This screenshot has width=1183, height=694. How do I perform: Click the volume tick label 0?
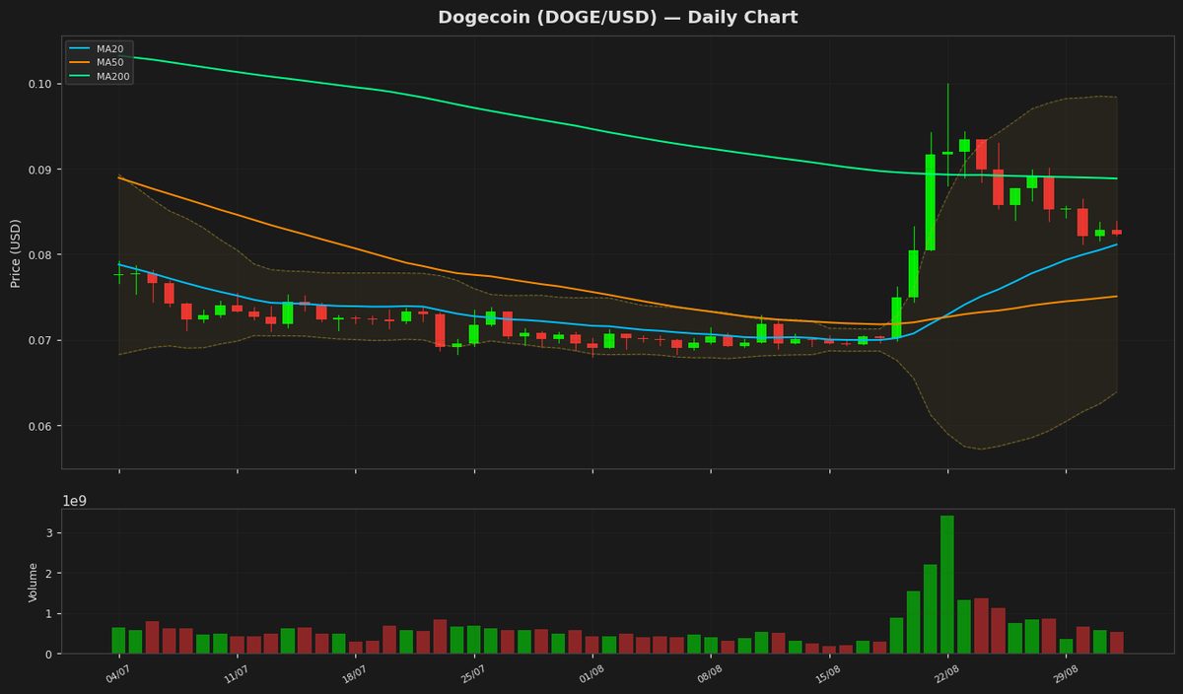[50, 654]
